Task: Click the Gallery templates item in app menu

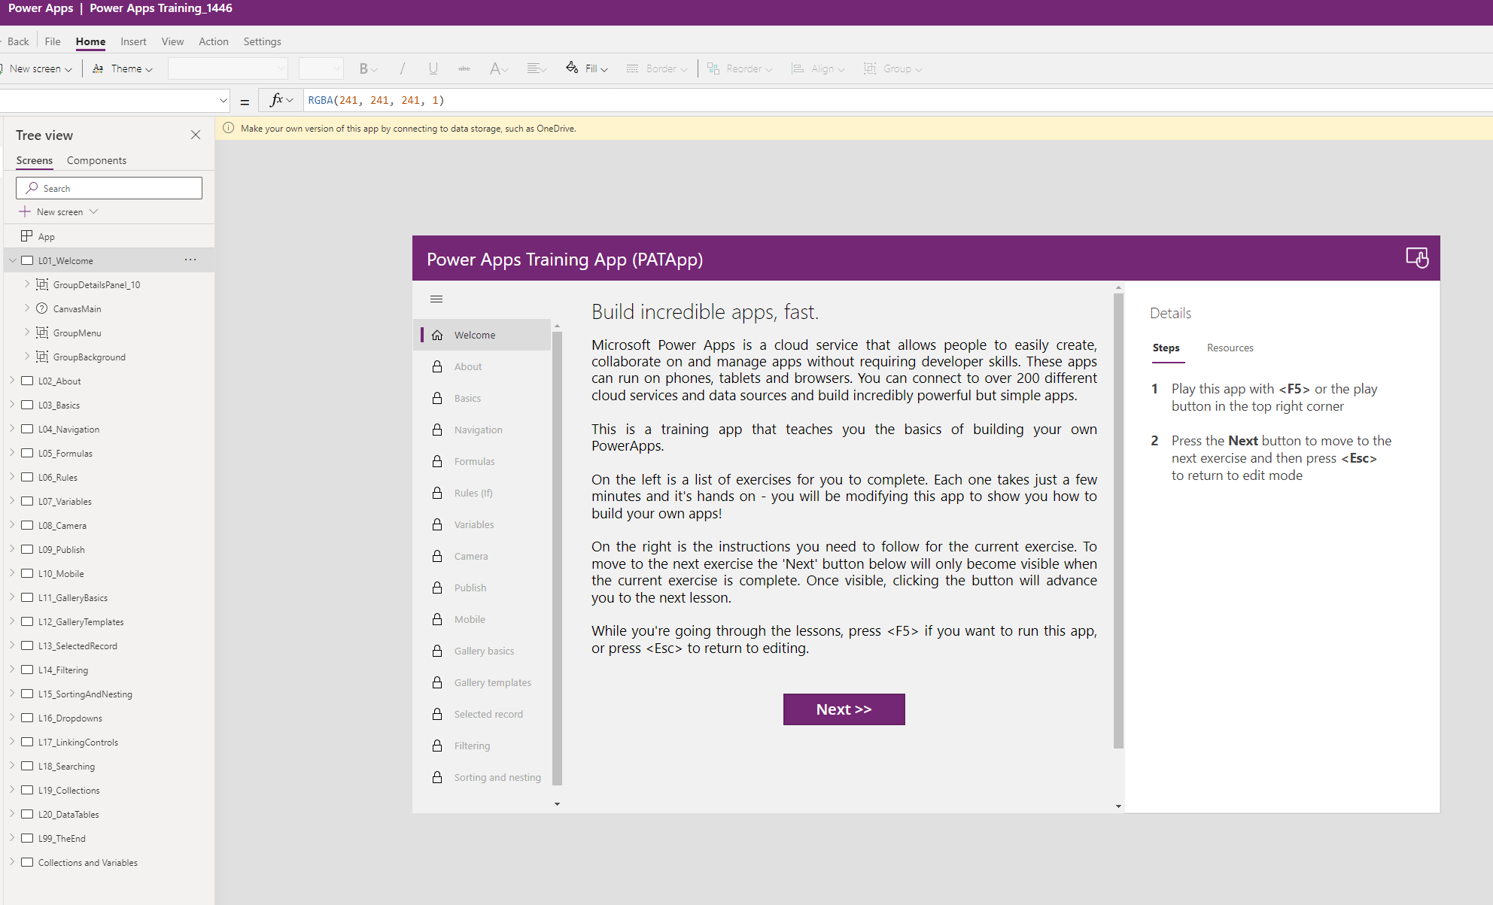Action: (x=493, y=682)
